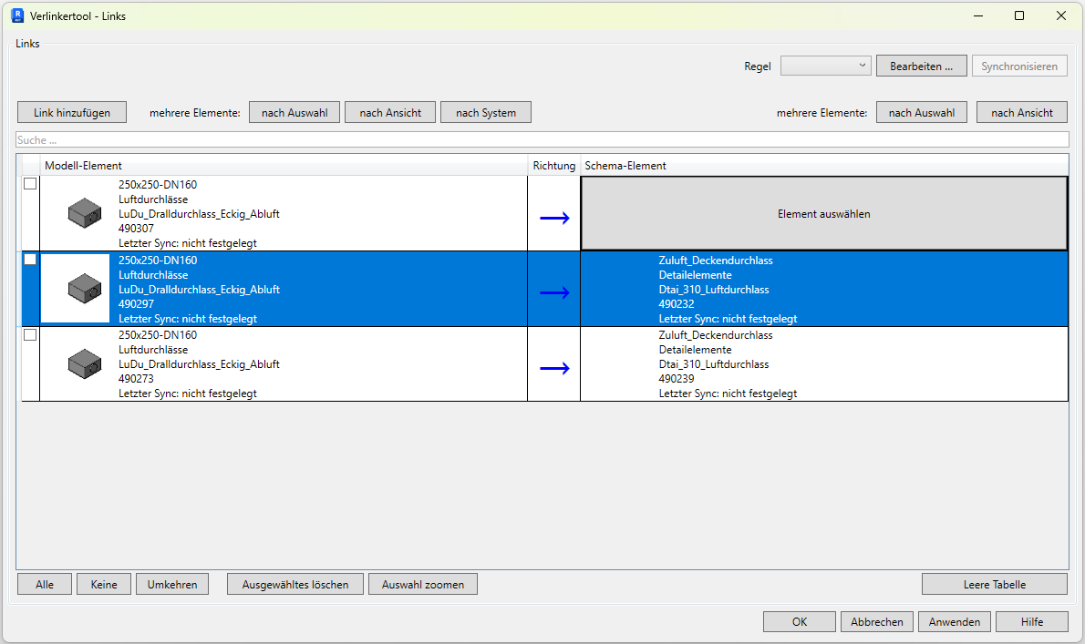
Task: Click the Bearbeiten ... button
Action: (x=921, y=66)
